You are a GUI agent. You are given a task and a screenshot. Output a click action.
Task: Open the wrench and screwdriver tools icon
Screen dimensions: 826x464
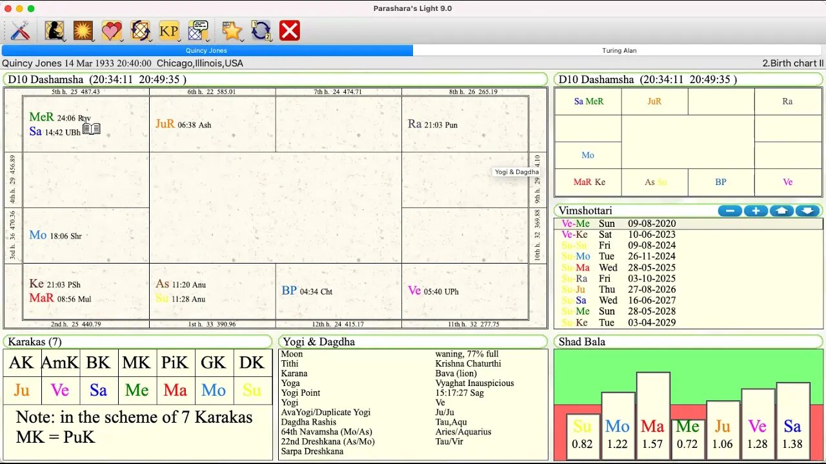20,30
